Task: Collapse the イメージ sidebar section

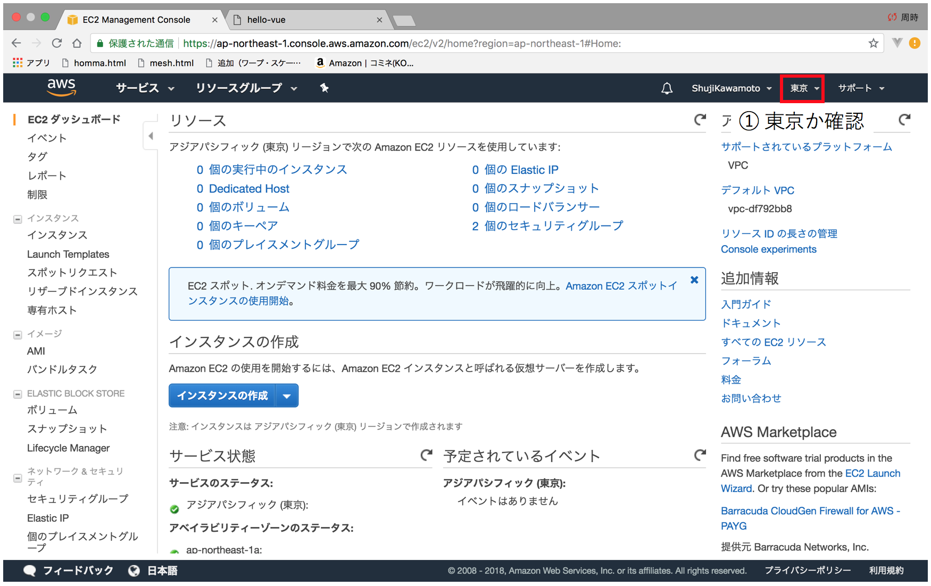Action: [x=18, y=334]
